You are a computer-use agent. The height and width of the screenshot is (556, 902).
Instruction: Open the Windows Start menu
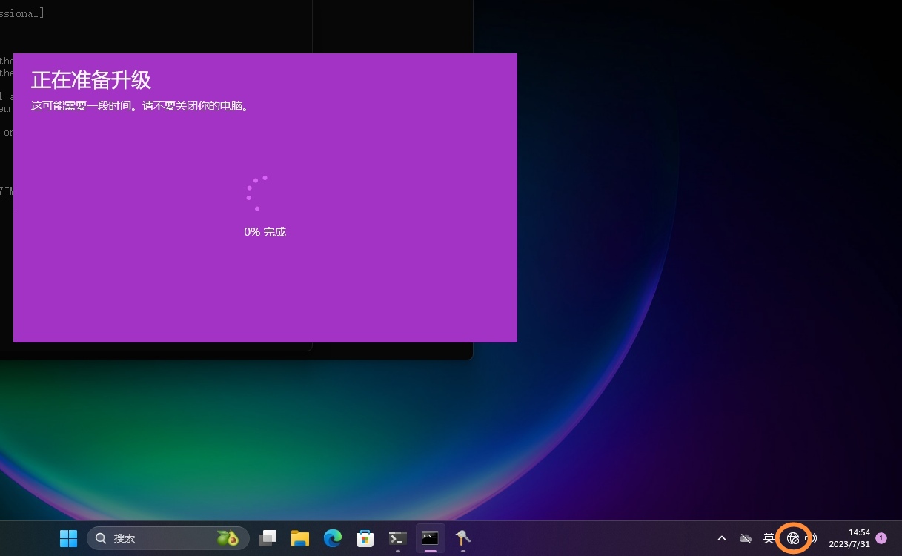coord(68,538)
